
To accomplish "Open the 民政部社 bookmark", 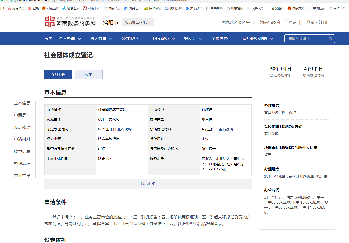I will pos(153,8).
